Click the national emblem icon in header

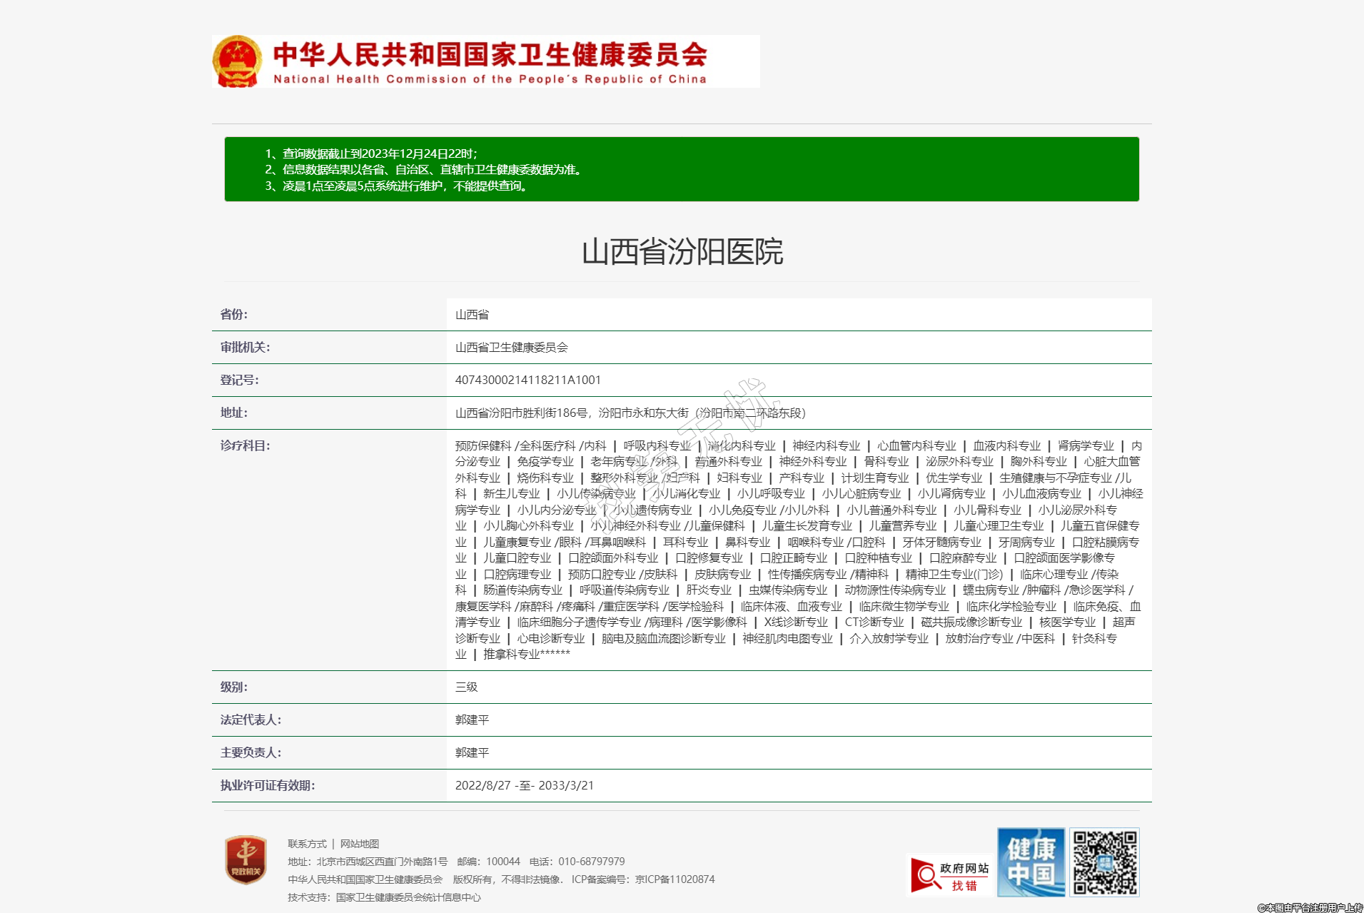(x=238, y=61)
